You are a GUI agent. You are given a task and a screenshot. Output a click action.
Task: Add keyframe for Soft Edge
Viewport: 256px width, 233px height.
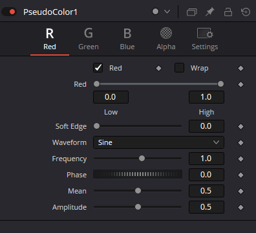pyautogui.click(x=240, y=126)
